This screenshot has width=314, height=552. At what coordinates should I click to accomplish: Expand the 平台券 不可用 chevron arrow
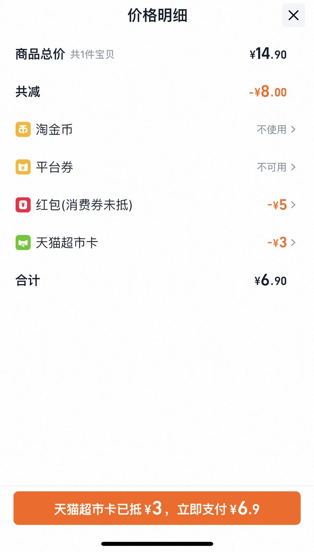coord(293,167)
